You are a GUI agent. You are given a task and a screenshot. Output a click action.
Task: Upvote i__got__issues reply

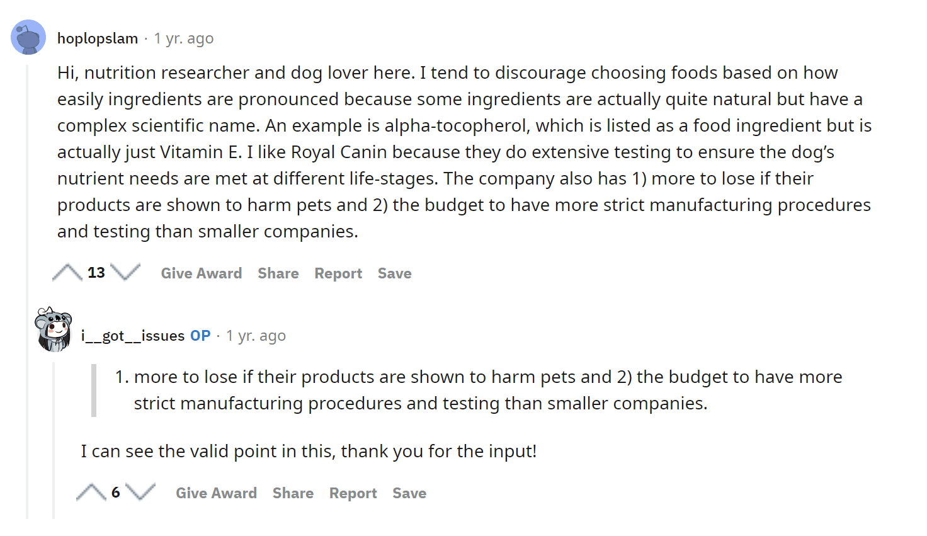coord(91,493)
